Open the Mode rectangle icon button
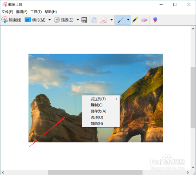This screenshot has height=175, width=196. coord(28,20)
